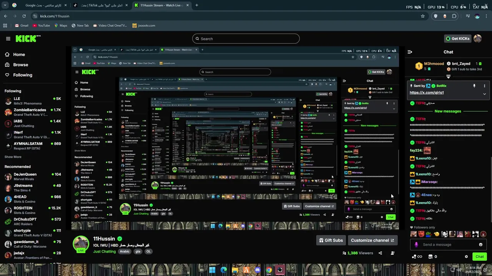492x276 pixels.
Task: Open the ZombieBarricades channel
Action: click(33, 112)
